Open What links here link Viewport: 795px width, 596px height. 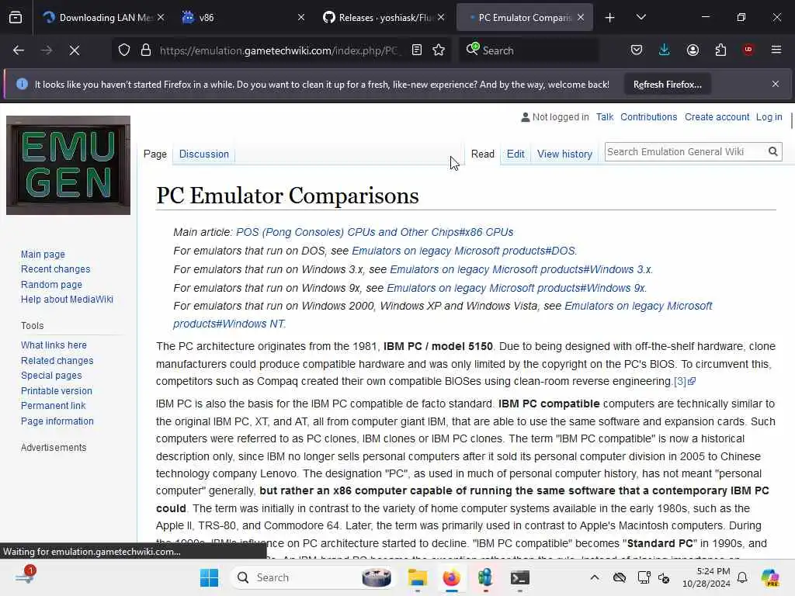pyautogui.click(x=54, y=345)
